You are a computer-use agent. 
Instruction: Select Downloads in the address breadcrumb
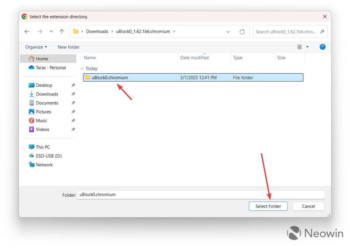click(x=97, y=31)
